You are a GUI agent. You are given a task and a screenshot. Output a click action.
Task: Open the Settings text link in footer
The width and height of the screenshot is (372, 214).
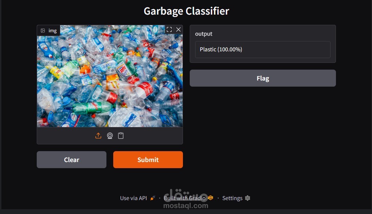pyautogui.click(x=232, y=198)
